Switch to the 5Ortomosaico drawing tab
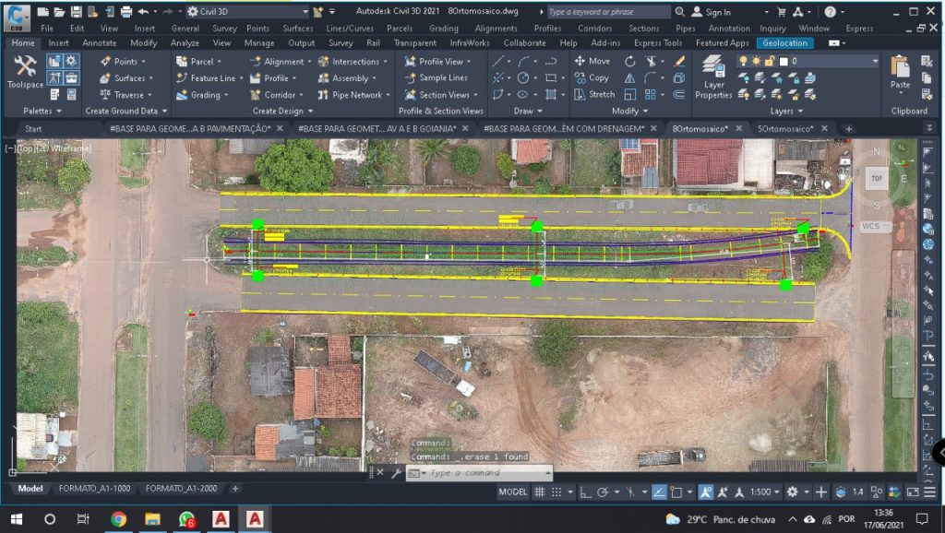Viewport: 945px width, 533px height. pyautogui.click(x=786, y=128)
